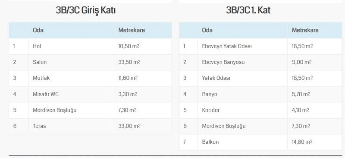The width and height of the screenshot is (345, 158).
Task: Click the 3B/3C 1. Kat heading
Action: [248, 10]
